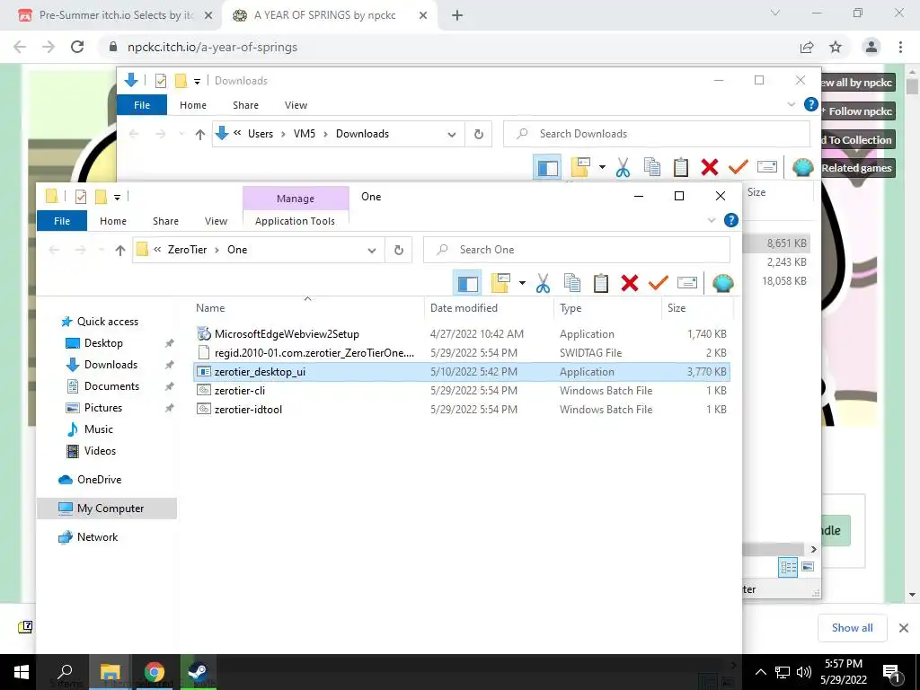Click the Up arrow in One window navigation
920x690 pixels.
(120, 251)
